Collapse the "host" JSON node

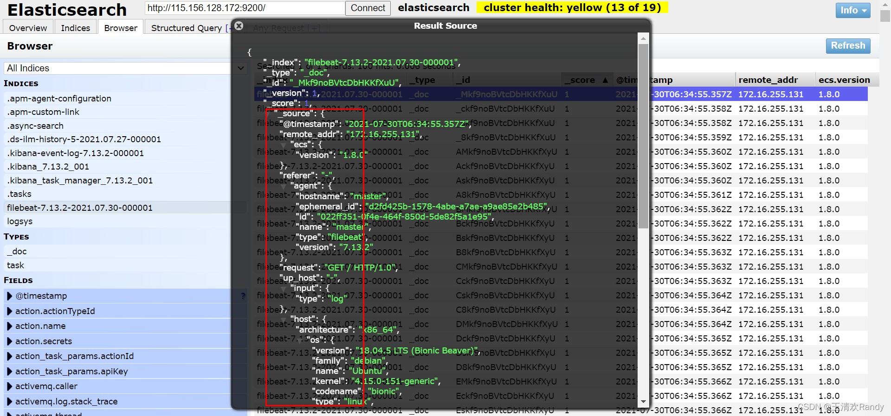point(283,320)
